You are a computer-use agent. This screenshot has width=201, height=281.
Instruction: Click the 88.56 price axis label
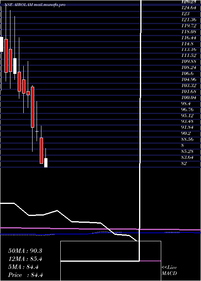(x=187, y=139)
